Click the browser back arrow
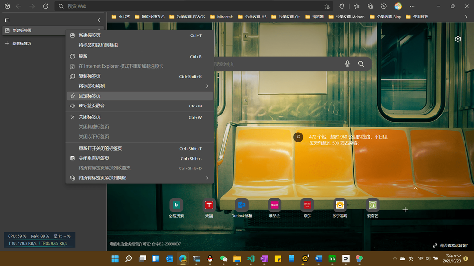474x266 pixels. pyautogui.click(x=19, y=6)
